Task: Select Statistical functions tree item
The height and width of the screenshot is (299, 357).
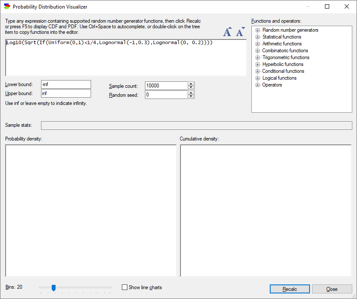Action: coord(282,37)
